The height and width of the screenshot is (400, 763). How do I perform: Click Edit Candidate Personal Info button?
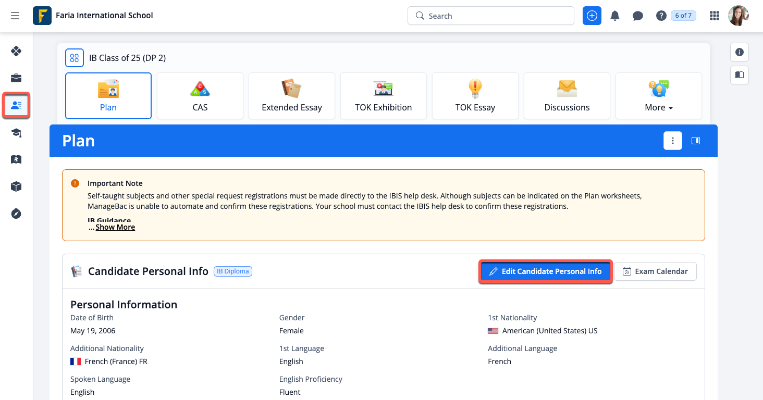click(x=545, y=271)
